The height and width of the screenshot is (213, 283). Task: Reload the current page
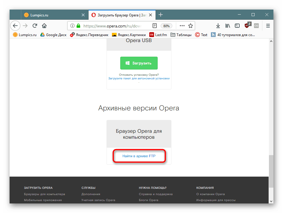pos(35,26)
